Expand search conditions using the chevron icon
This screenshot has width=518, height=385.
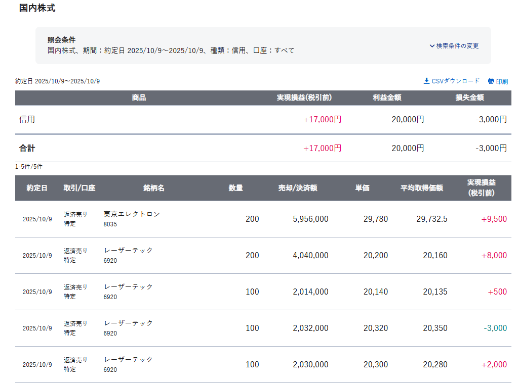(x=432, y=46)
